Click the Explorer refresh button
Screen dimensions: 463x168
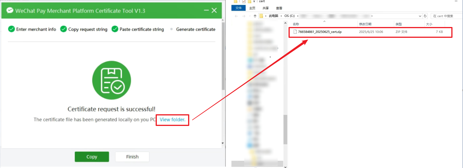425,16
